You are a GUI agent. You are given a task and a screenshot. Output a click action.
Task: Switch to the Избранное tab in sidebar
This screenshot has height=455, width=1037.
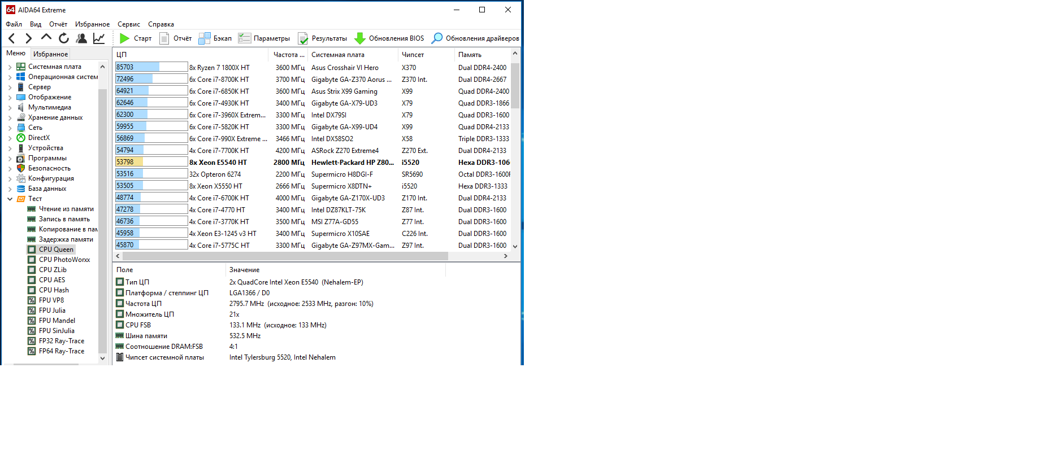pyautogui.click(x=50, y=54)
